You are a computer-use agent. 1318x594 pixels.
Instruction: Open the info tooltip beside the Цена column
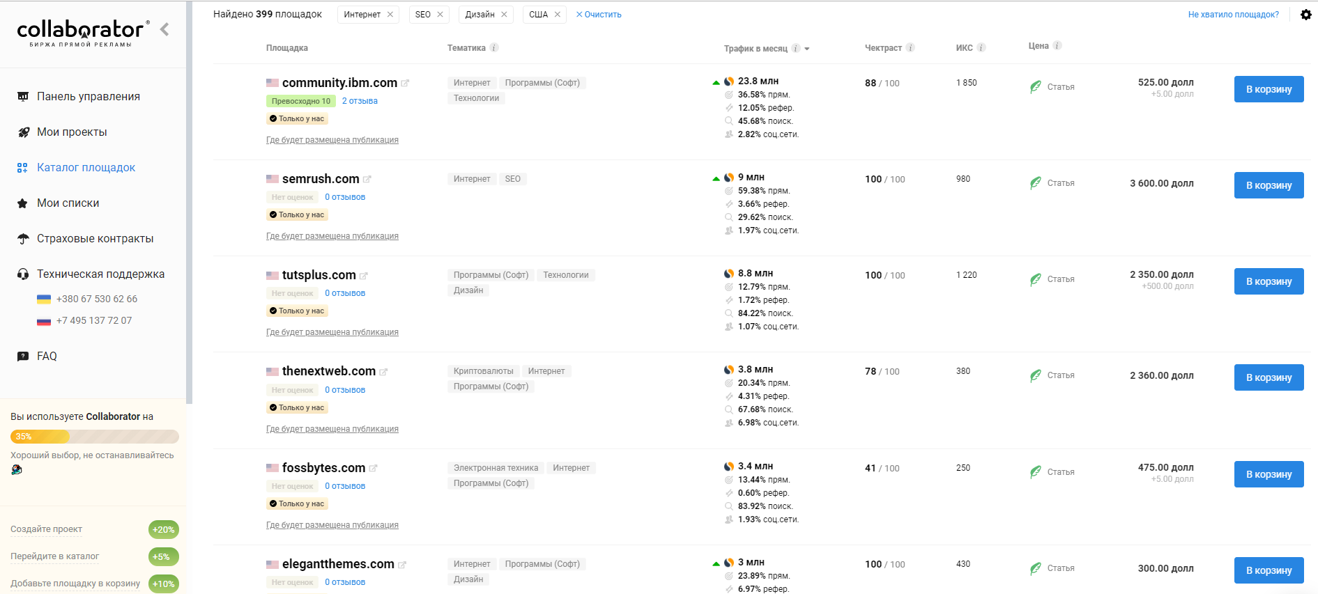[1058, 45]
